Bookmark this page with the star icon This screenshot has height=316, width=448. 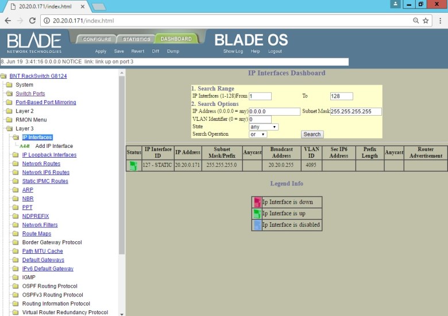pyautogui.click(x=426, y=21)
